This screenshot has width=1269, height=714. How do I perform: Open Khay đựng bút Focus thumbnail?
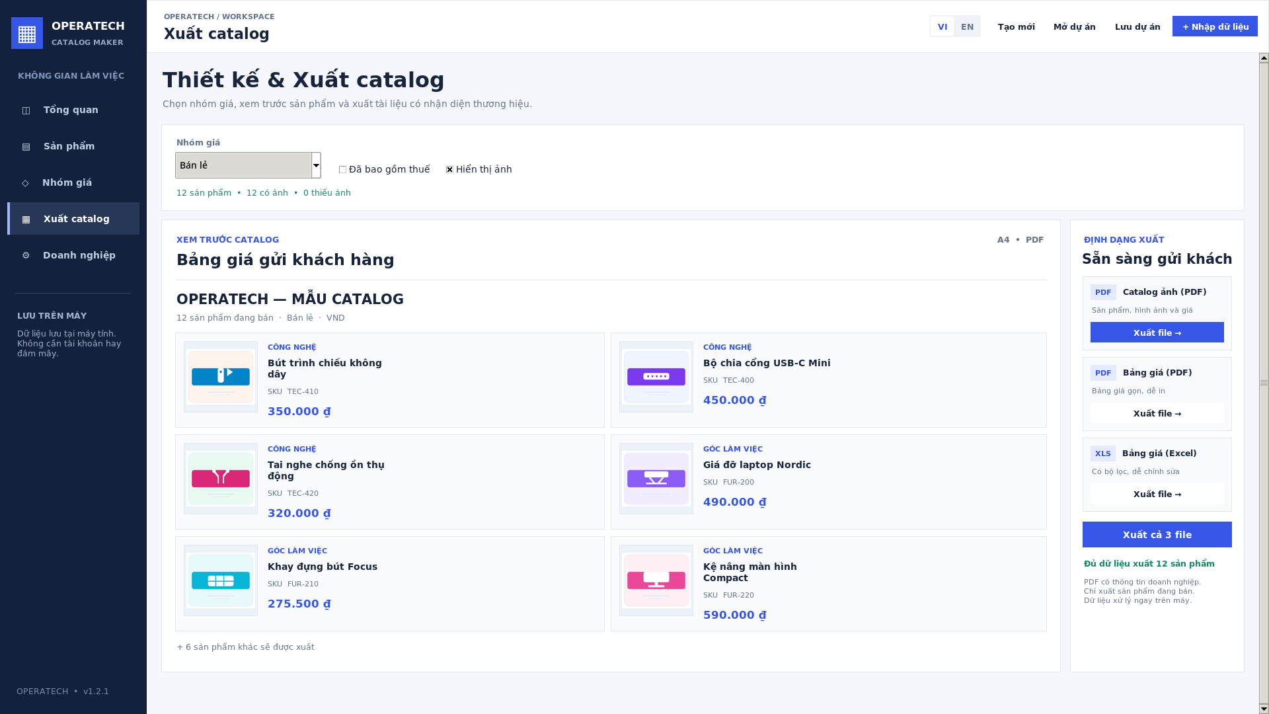click(221, 580)
